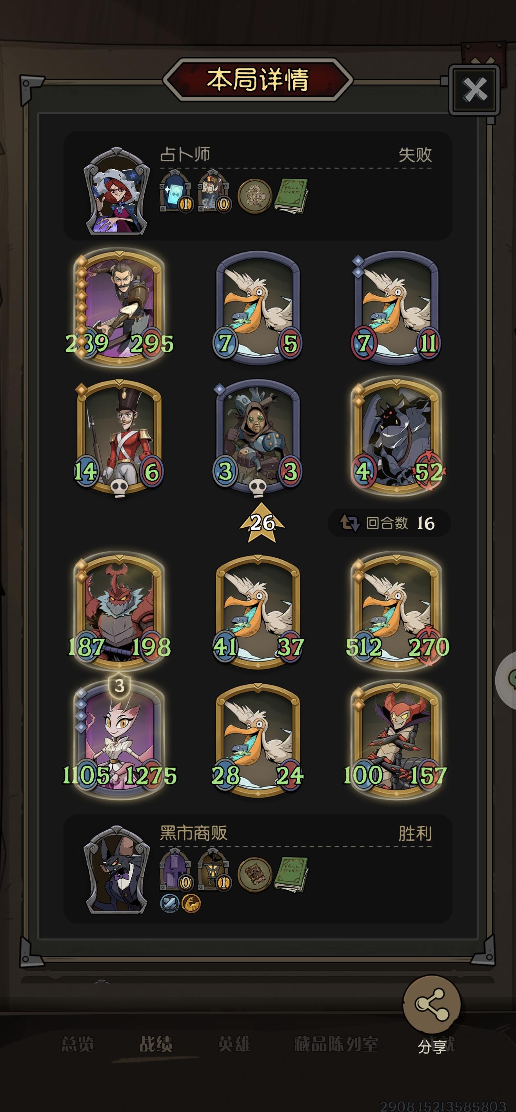Switch to the 英雄 tab
This screenshot has height=1112, width=516.
[x=234, y=1044]
